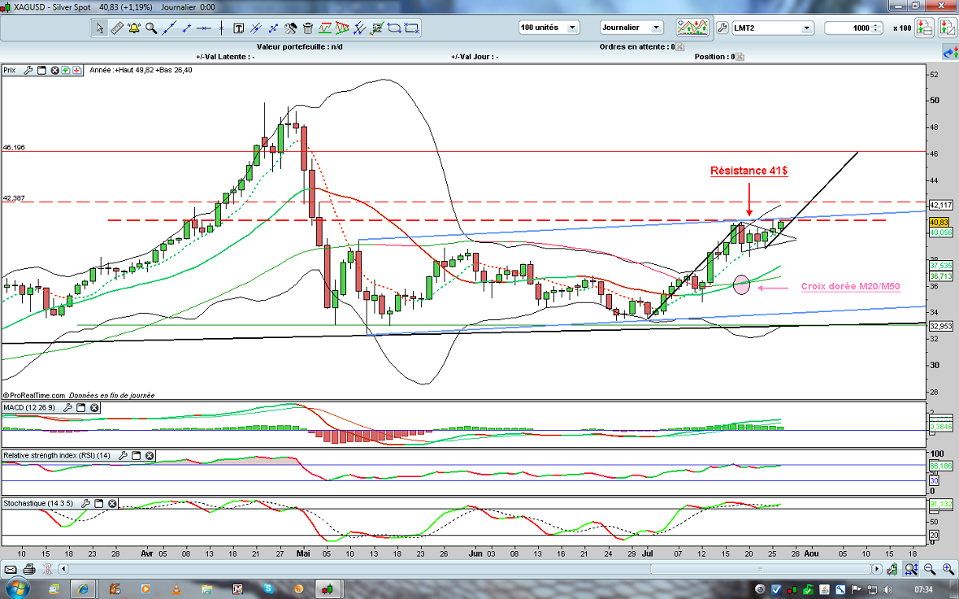
Task: Move Prix panel up with green arrow
Action: point(66,70)
